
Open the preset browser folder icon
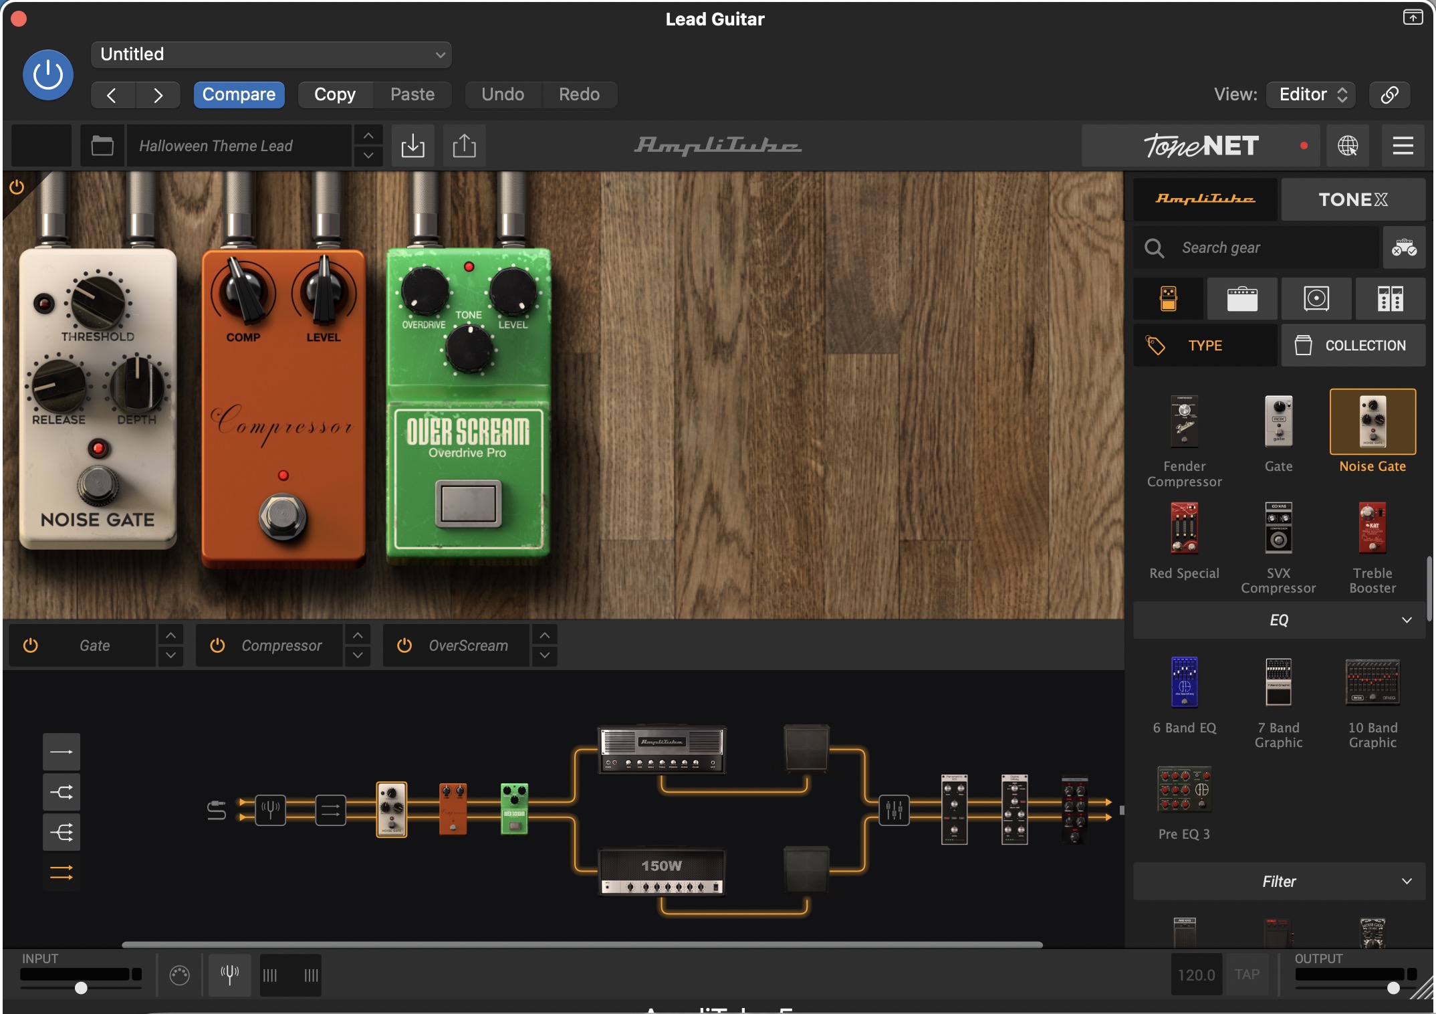pos(102,145)
